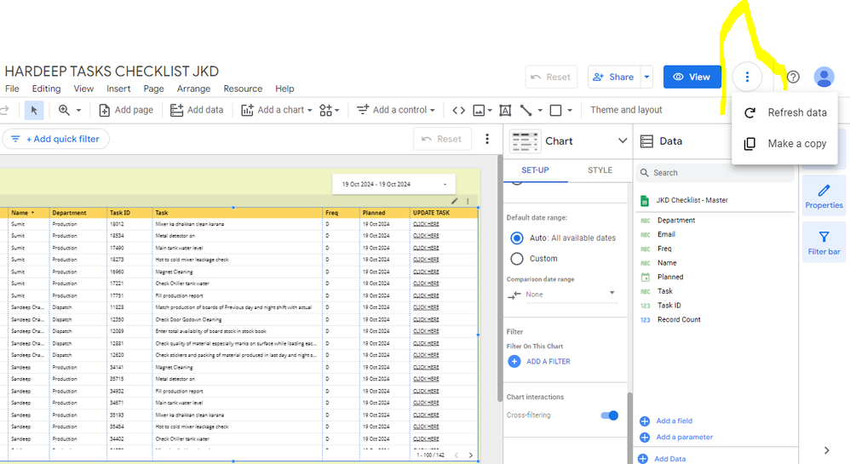
Task: Expand the Share dropdown arrow
Action: pyautogui.click(x=646, y=77)
